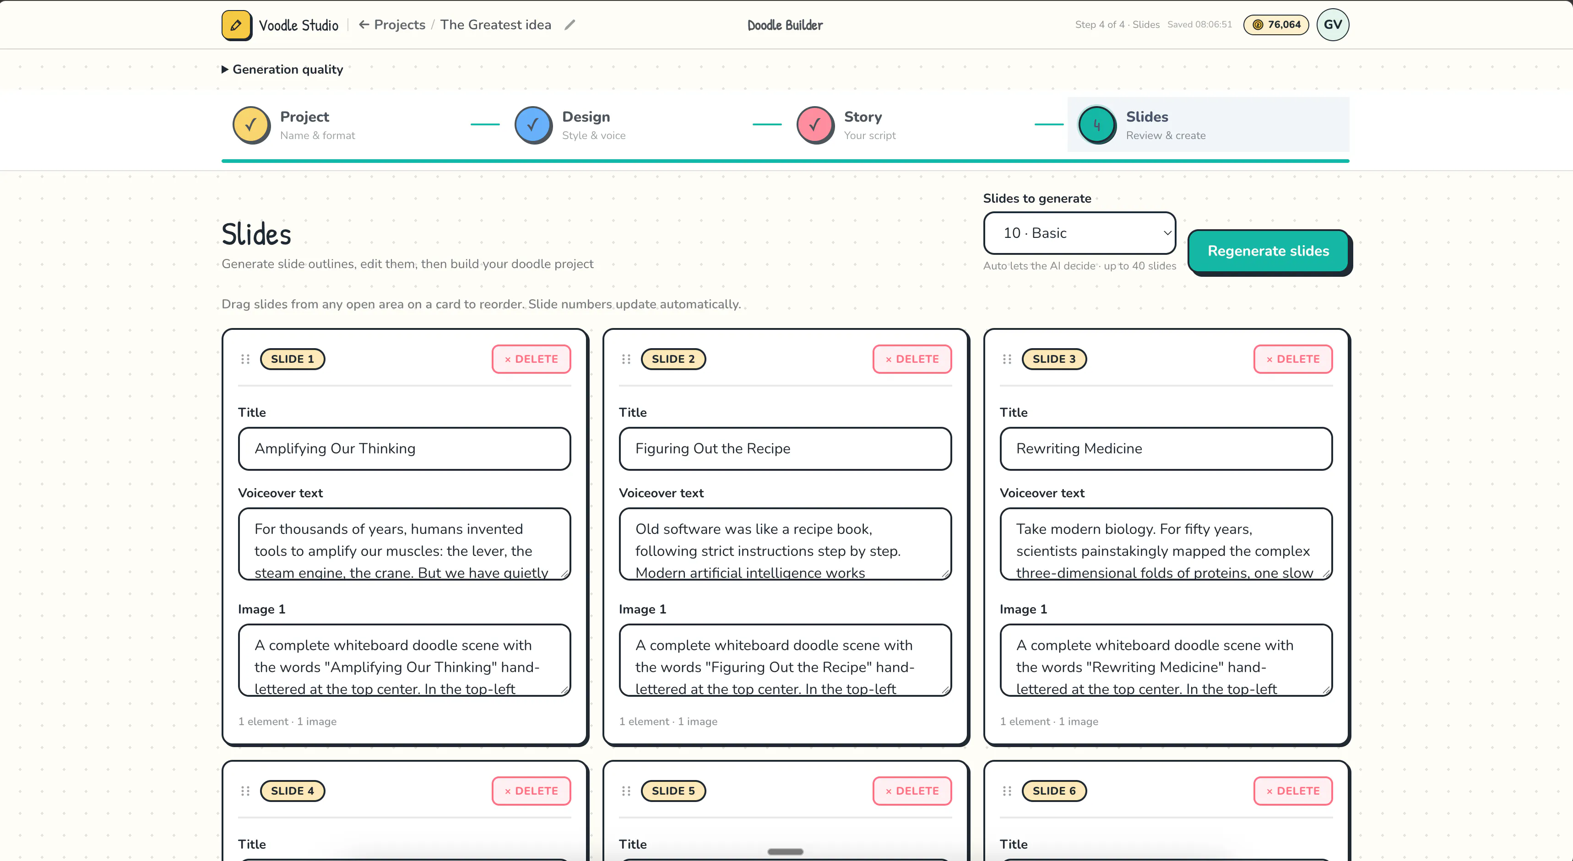Delete Slide 6
Viewport: 1573px width, 861px height.
[1293, 791]
